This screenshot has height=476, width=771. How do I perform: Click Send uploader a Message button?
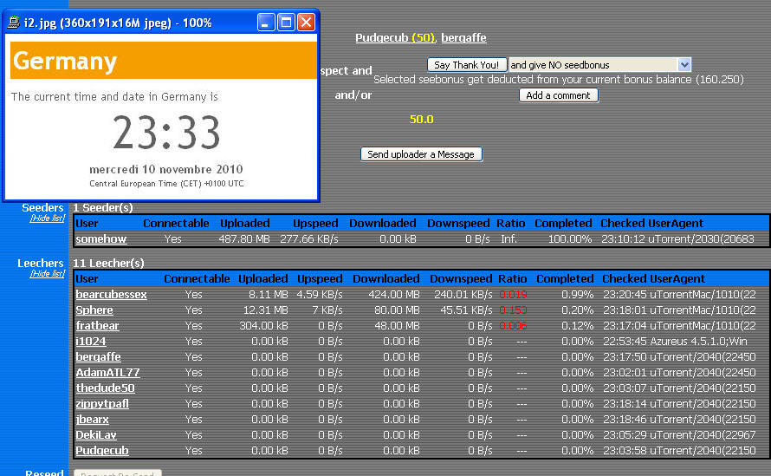pyautogui.click(x=421, y=154)
